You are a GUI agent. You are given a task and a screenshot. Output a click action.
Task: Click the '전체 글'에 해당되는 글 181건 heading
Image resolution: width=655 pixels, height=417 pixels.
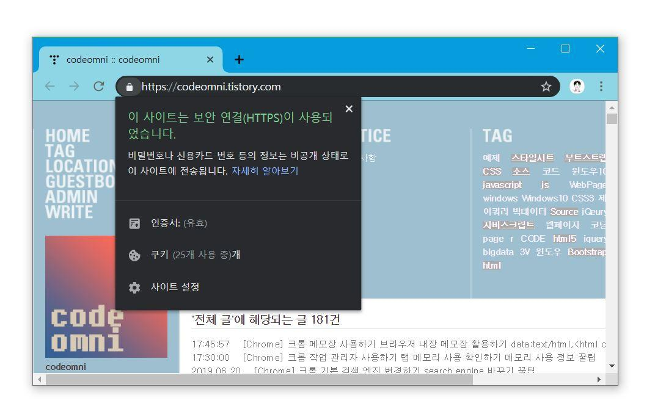(266, 320)
